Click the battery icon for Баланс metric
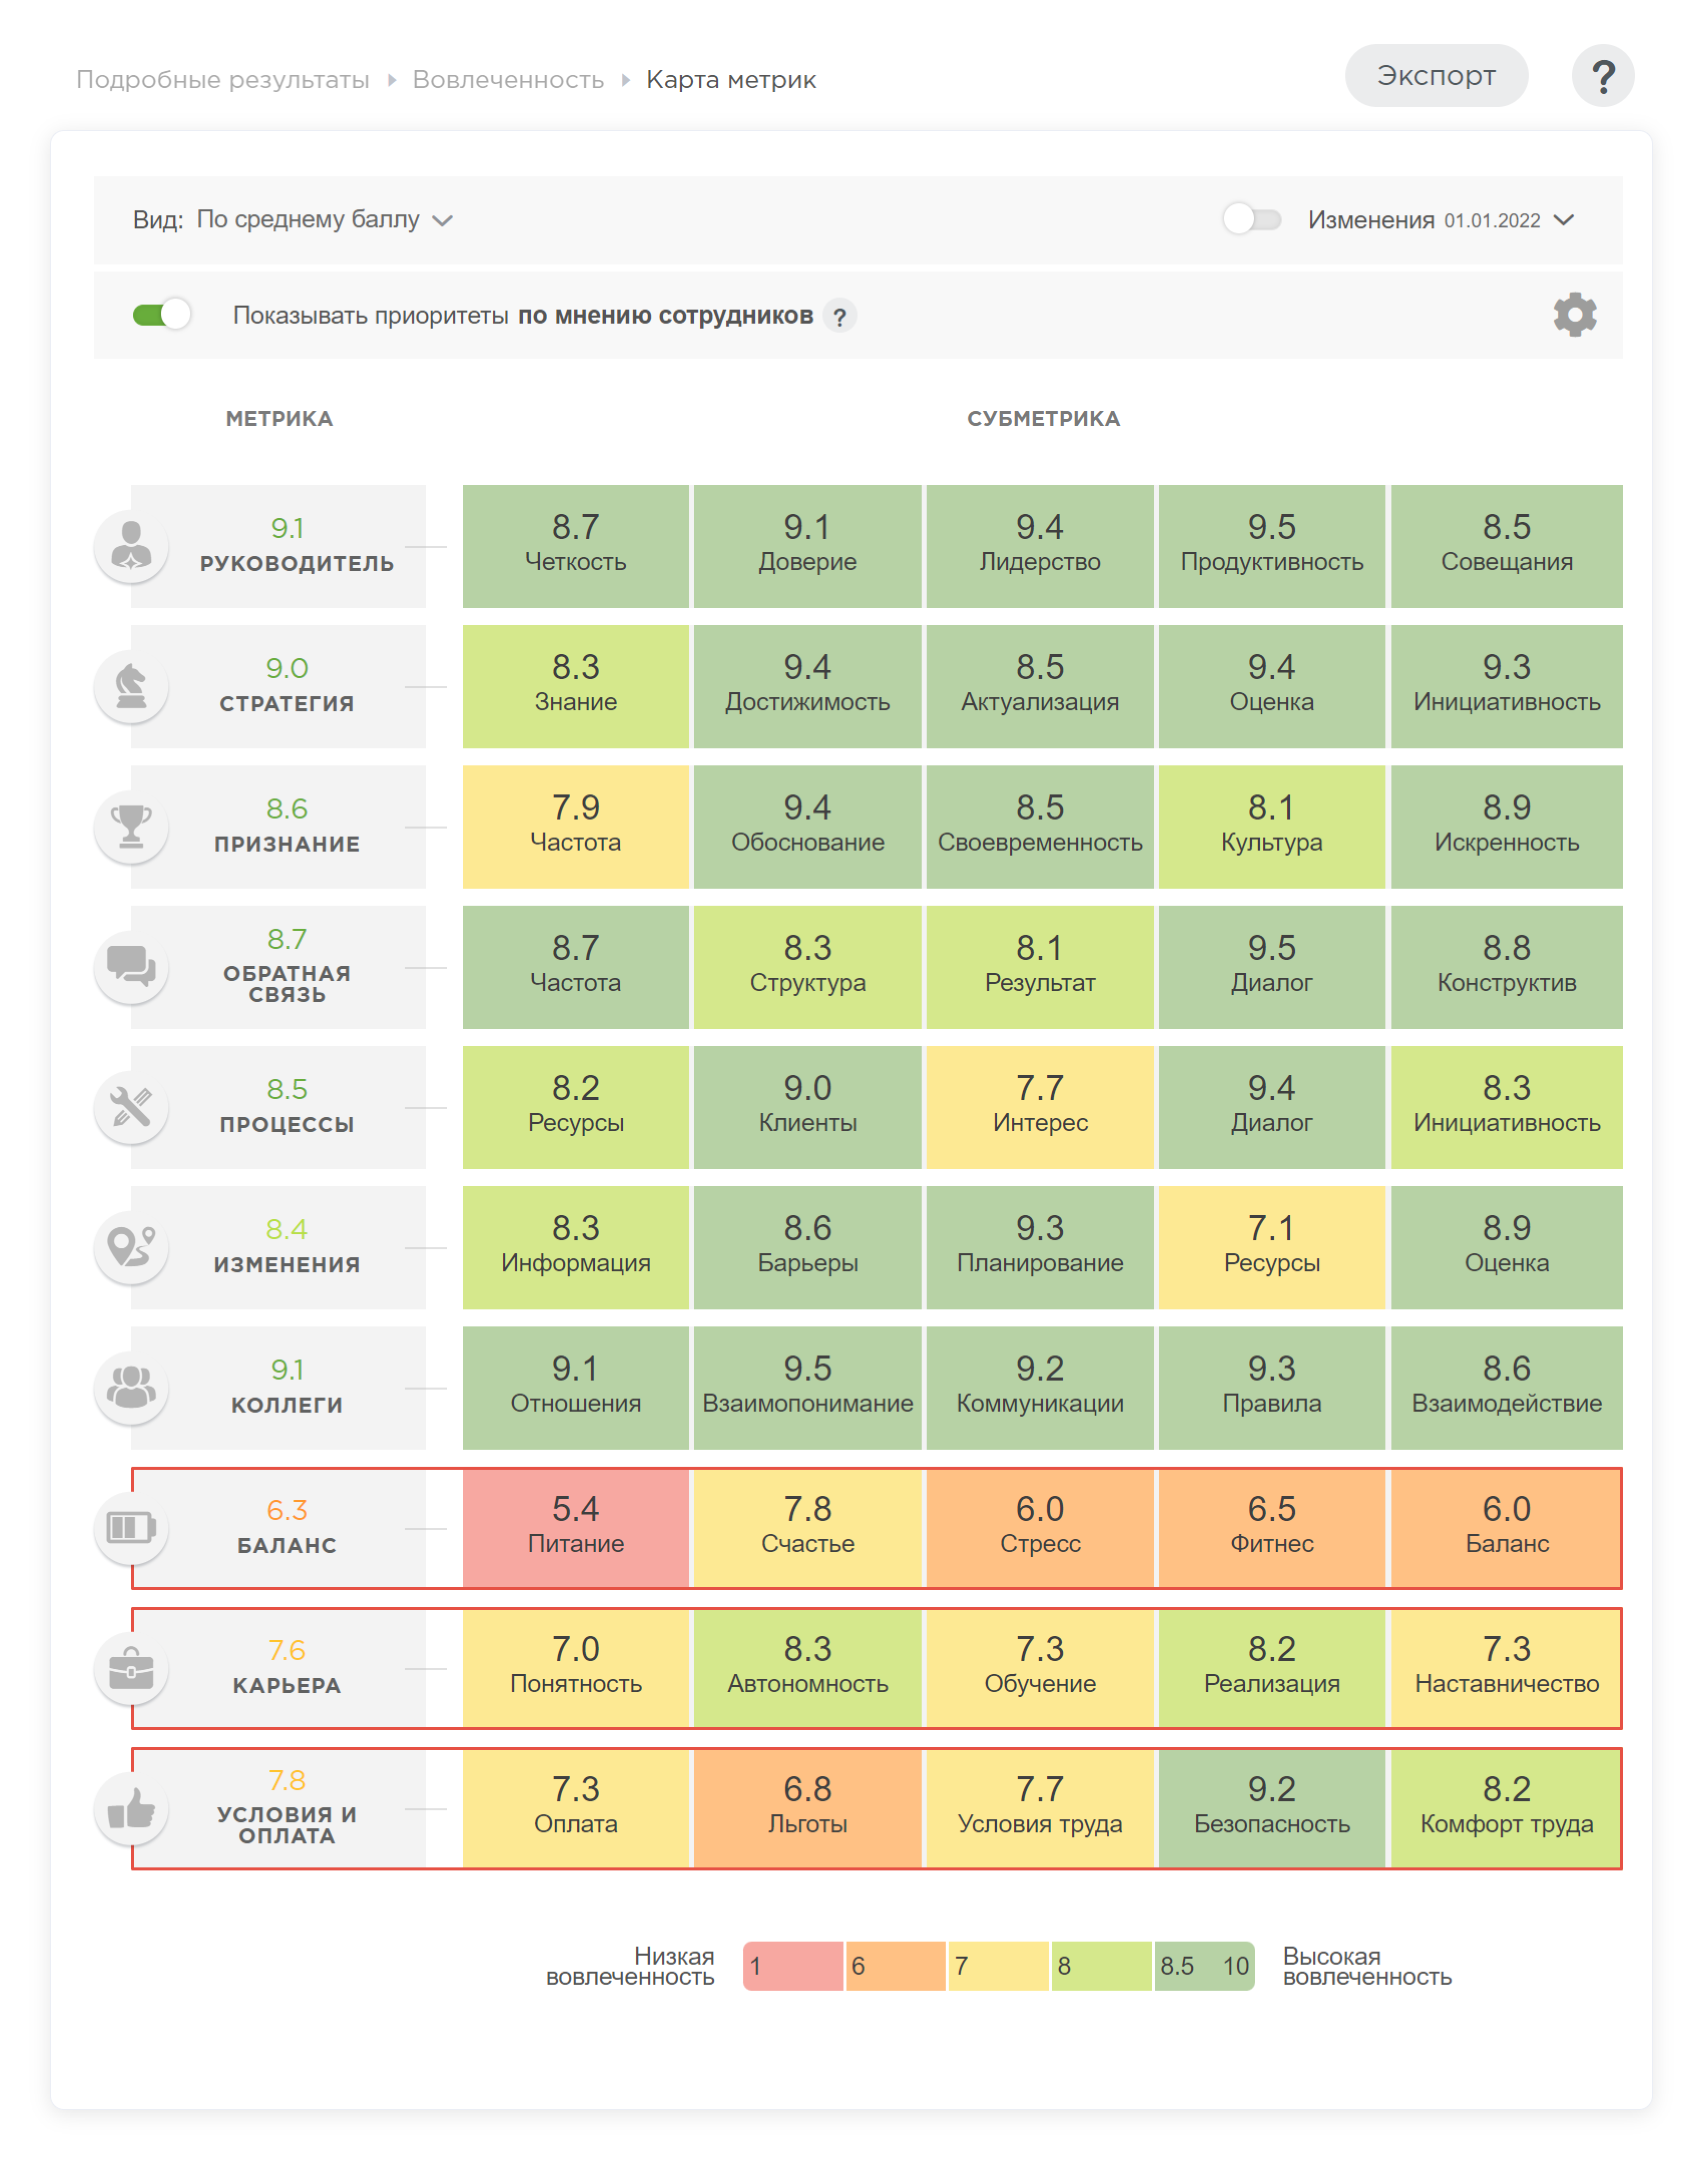The image size is (1708, 2170). [133, 1528]
